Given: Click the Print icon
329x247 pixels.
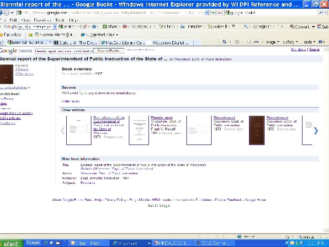Looking at the screenshot, I should [256, 42].
